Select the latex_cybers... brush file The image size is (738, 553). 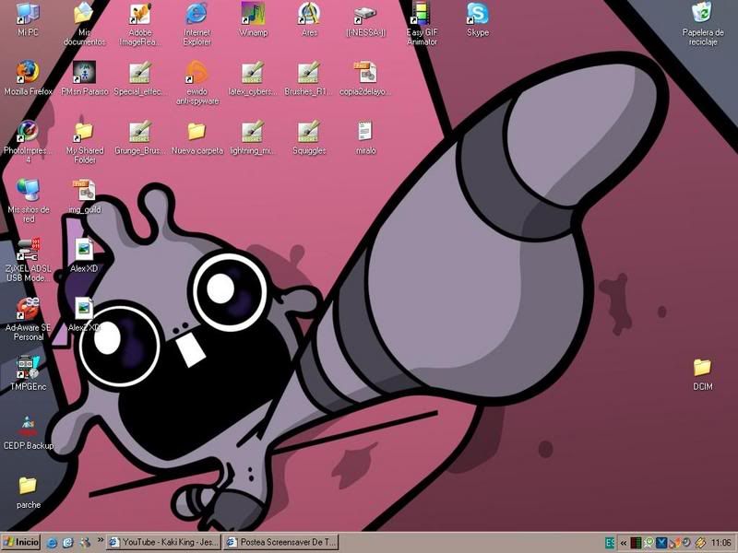(x=253, y=78)
